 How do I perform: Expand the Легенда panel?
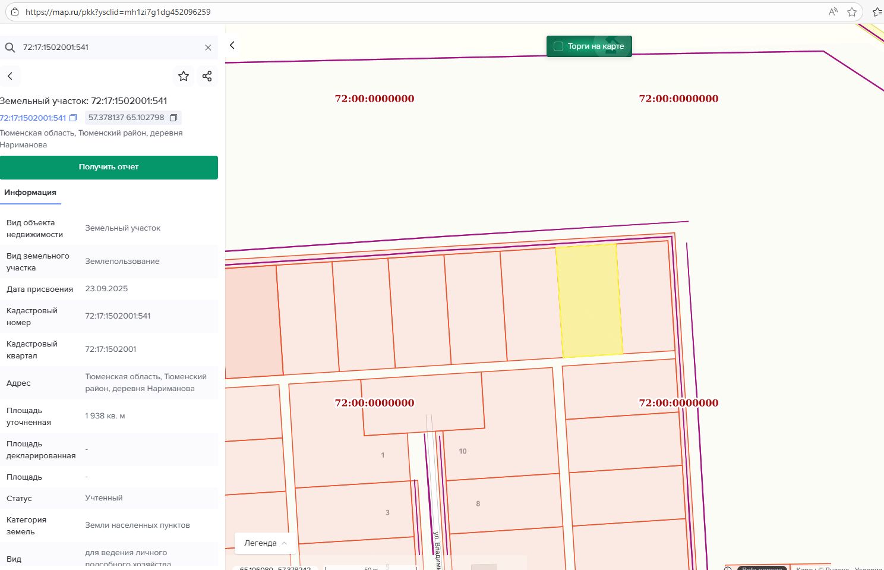(x=266, y=543)
